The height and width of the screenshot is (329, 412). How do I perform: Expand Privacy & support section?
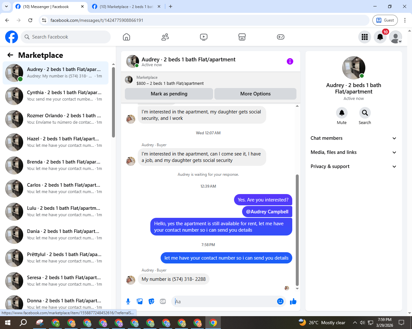(353, 166)
